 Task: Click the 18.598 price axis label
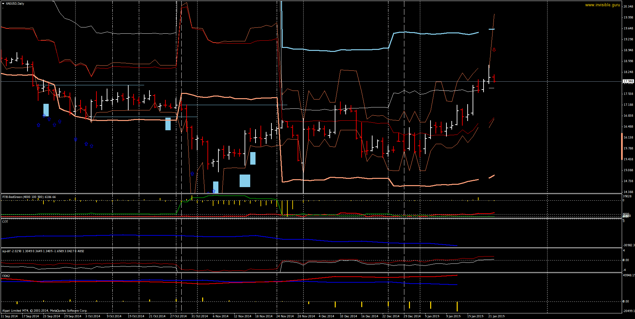pyautogui.click(x=628, y=61)
